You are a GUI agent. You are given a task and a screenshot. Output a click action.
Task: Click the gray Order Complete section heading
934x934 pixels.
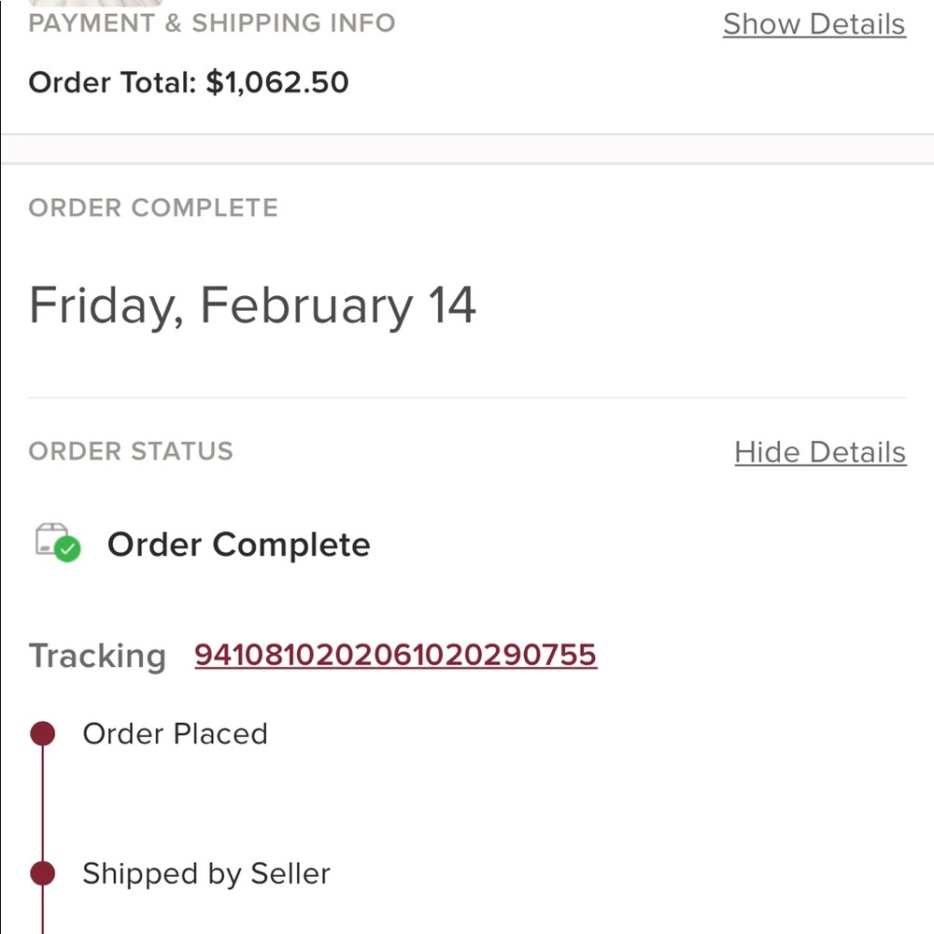(x=153, y=207)
